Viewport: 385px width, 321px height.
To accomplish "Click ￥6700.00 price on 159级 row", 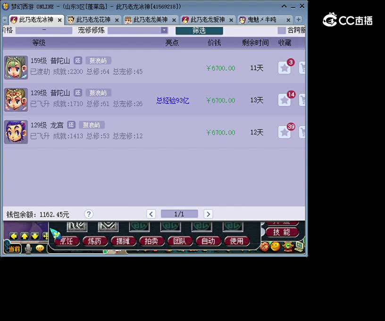I will point(220,68).
